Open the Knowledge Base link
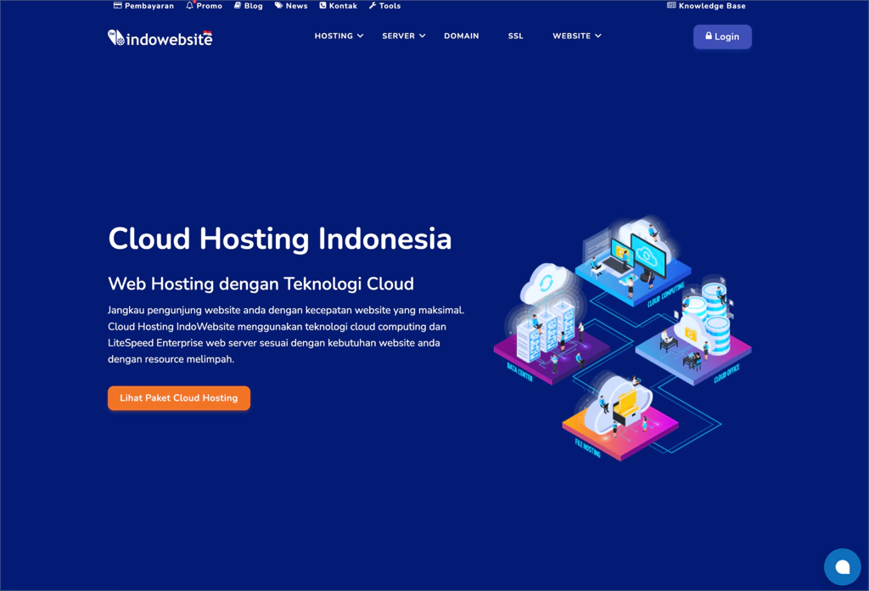The image size is (869, 591). click(706, 6)
